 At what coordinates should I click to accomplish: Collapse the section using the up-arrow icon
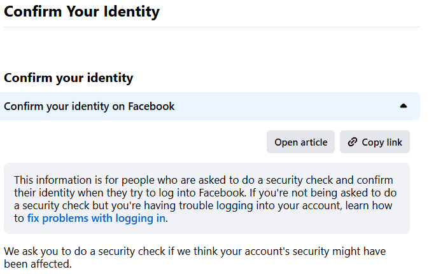[404, 106]
